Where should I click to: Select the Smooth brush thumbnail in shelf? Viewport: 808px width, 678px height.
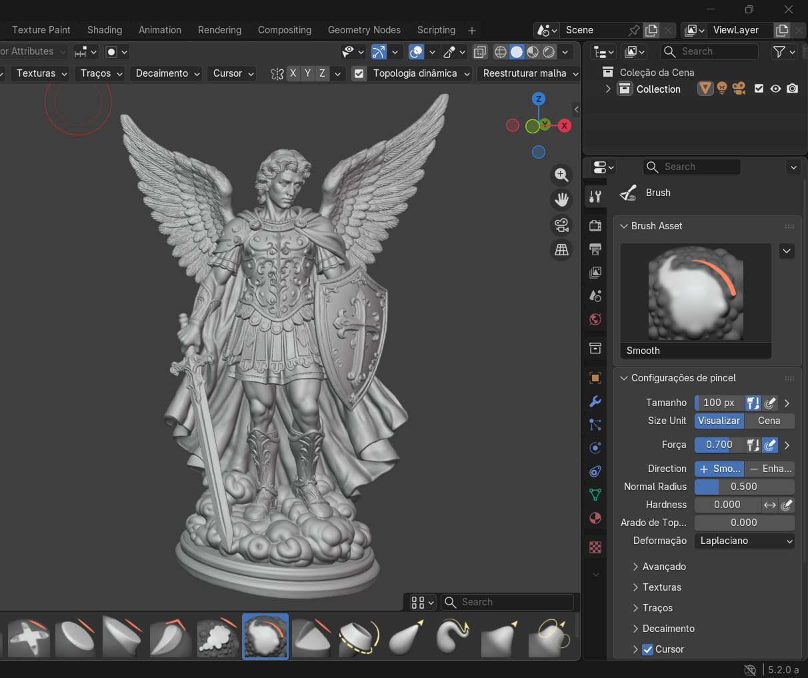pyautogui.click(x=265, y=637)
